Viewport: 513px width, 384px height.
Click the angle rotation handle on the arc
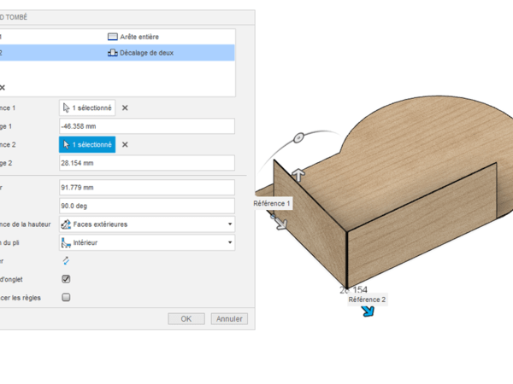(298, 137)
